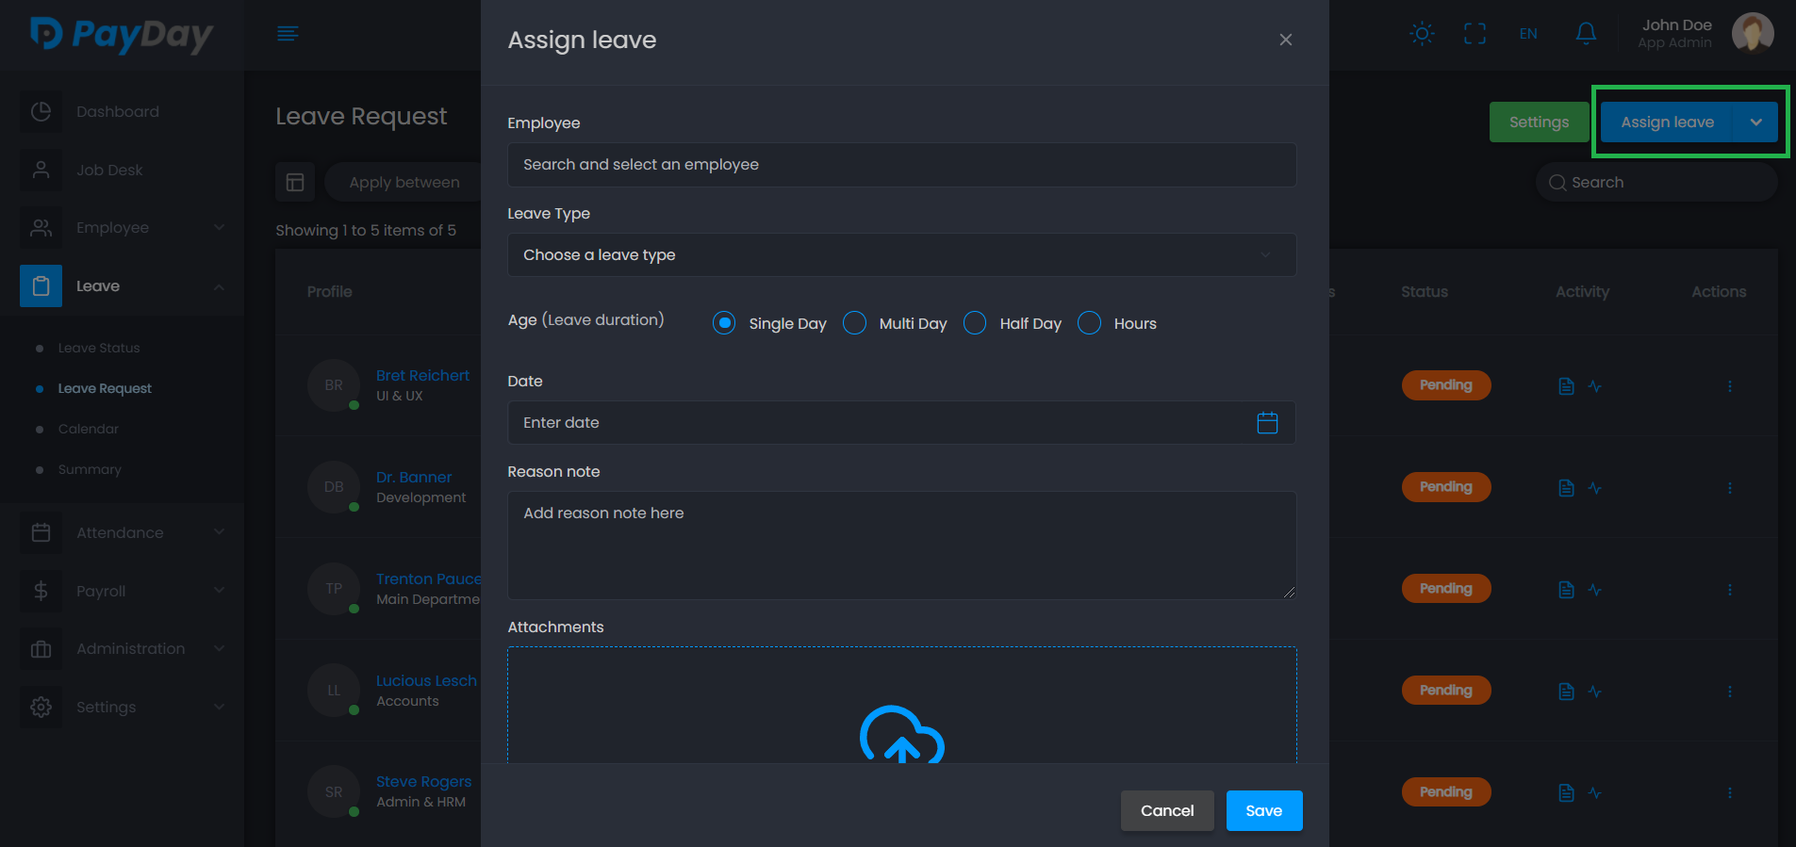
Task: Open the notifications bell
Action: click(1586, 34)
